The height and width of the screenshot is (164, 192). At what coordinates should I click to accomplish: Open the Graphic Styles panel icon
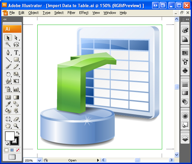[x=185, y=125]
